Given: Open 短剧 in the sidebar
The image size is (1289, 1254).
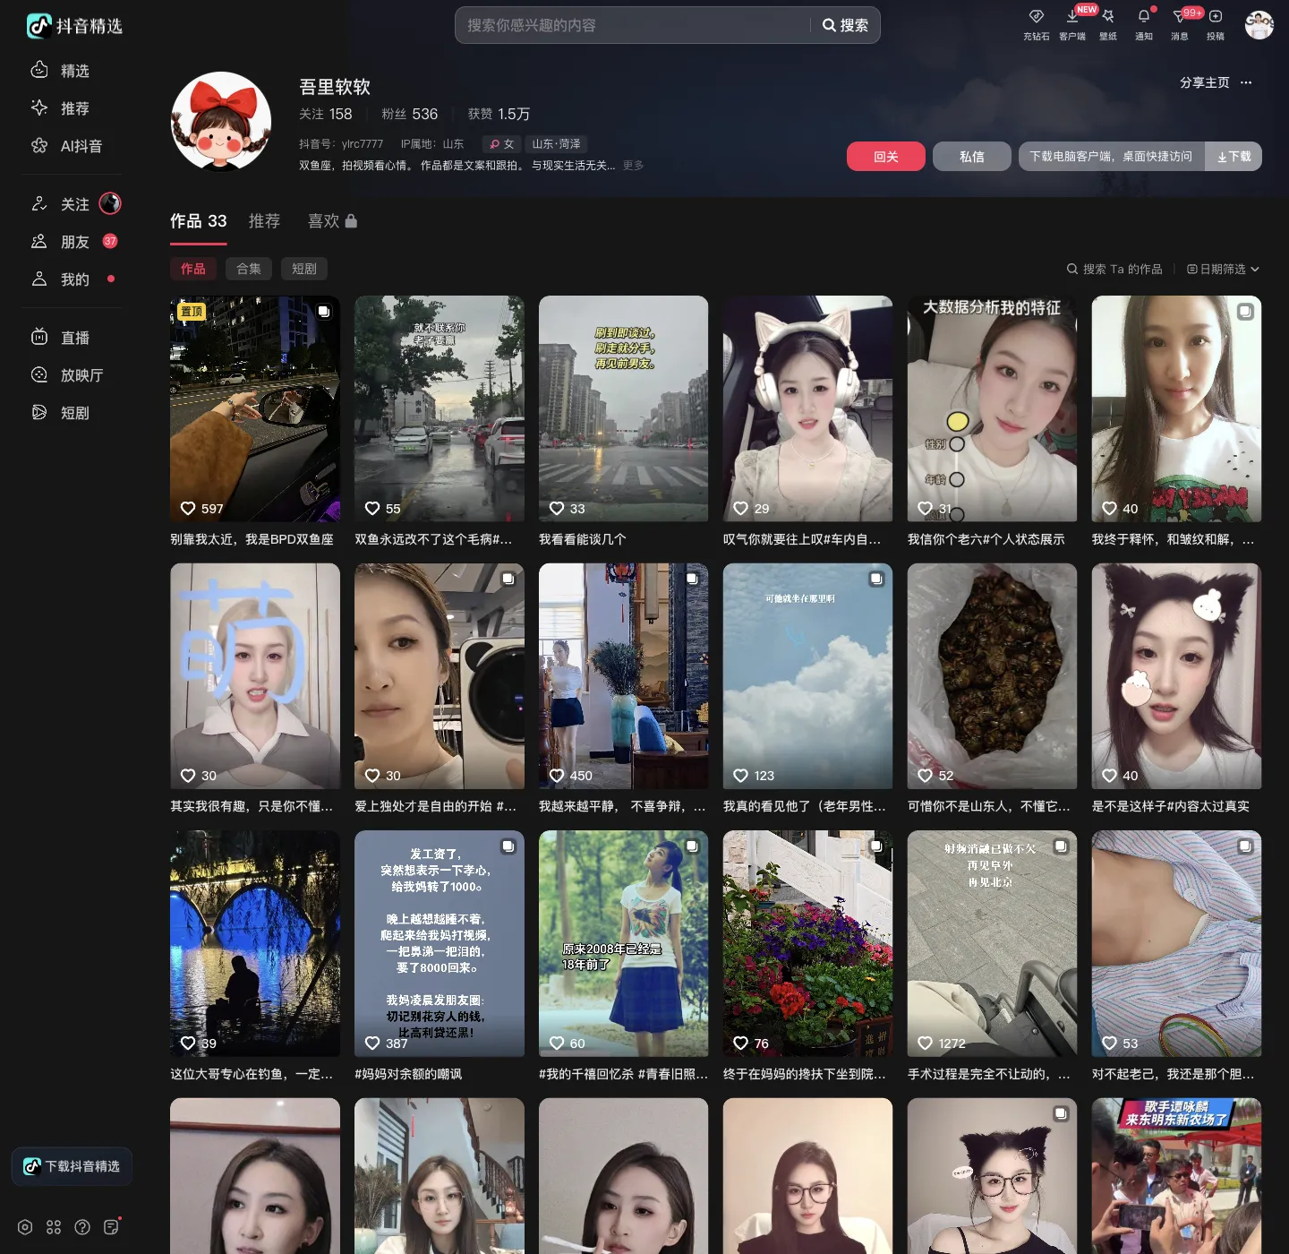Looking at the screenshot, I should (61, 413).
